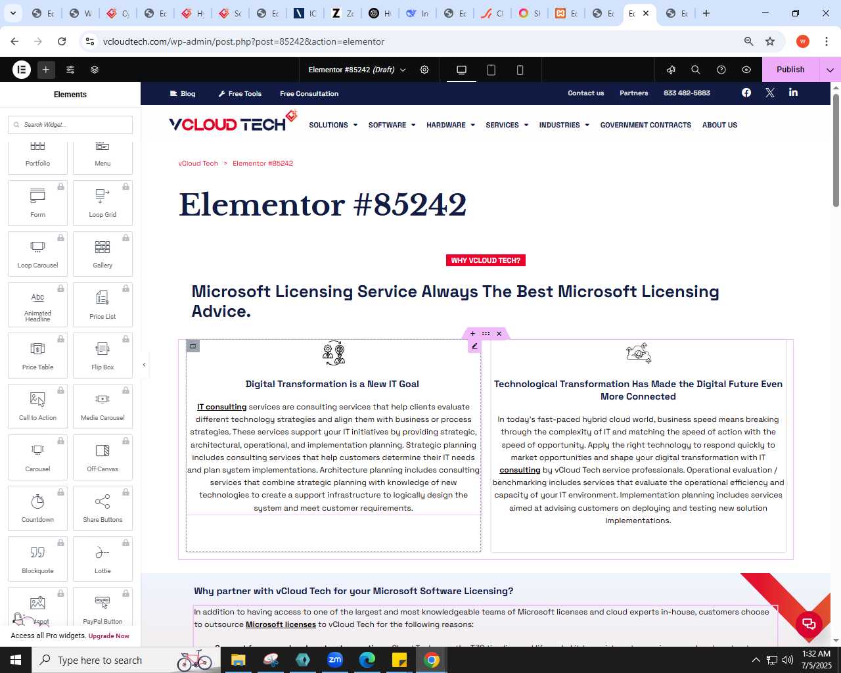
Task: Select the Price Table widget
Action: click(x=37, y=356)
